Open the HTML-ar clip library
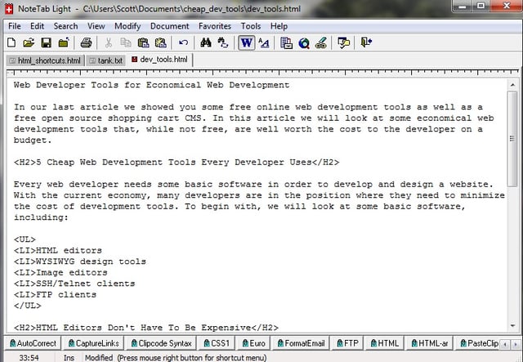Screen dimensions: 523x362 click(x=430, y=343)
